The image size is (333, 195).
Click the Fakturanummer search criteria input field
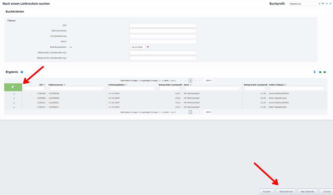coord(163,31)
